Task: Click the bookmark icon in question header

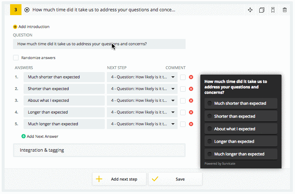Action: click(x=273, y=10)
